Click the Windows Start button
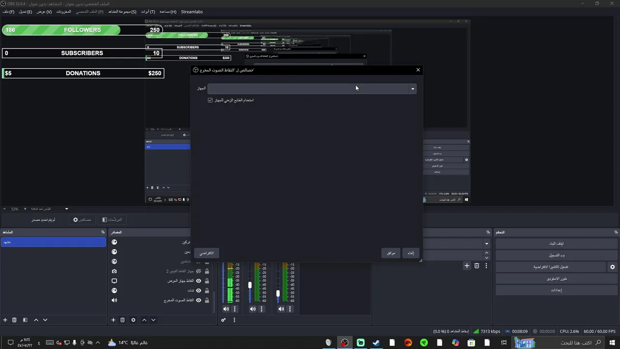The image size is (620, 349). coord(612,343)
